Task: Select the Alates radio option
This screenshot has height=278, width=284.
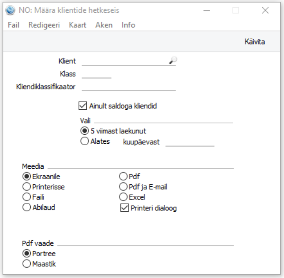Action: tap(84, 141)
